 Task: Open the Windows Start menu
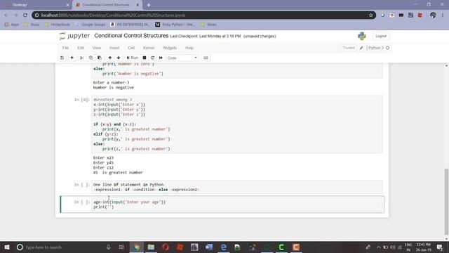[7, 247]
